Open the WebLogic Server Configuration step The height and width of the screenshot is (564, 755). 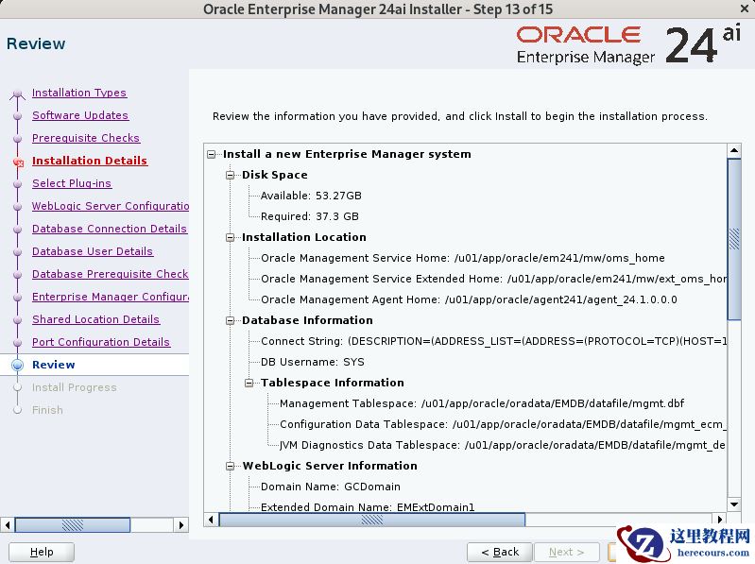pos(111,206)
